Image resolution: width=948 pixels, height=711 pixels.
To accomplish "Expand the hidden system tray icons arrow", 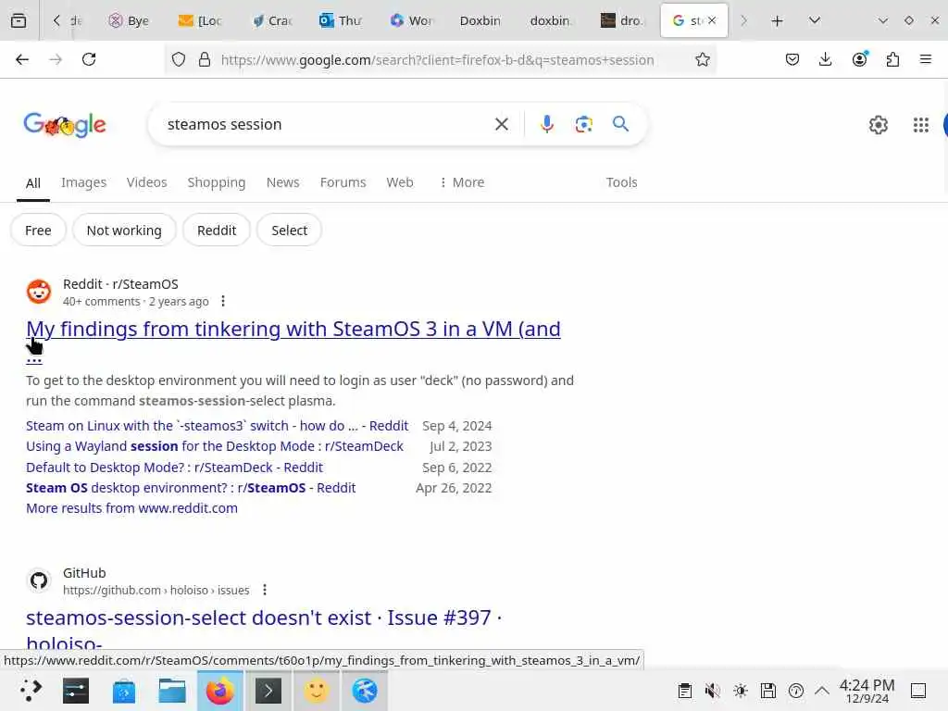I will click(x=822, y=691).
